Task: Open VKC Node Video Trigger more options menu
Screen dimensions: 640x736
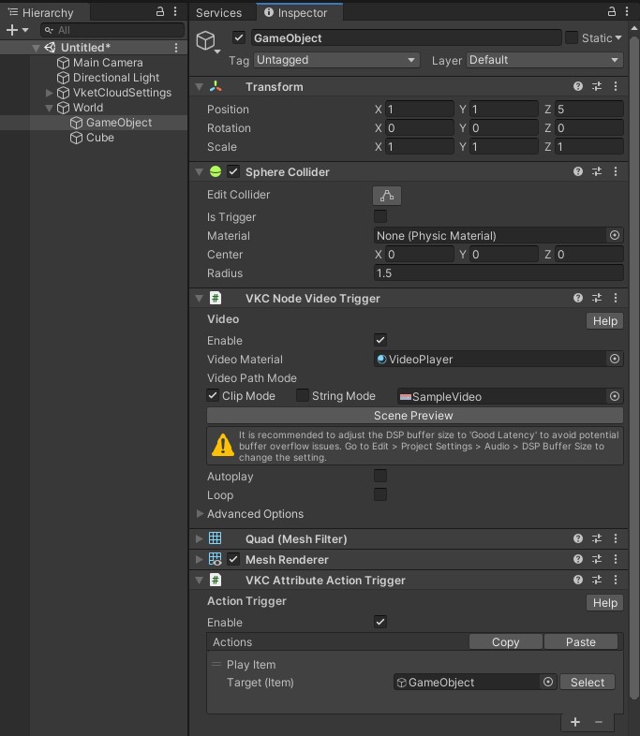Action: [616, 299]
